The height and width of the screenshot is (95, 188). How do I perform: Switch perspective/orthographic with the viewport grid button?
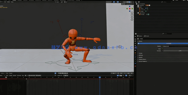pos(132,20)
